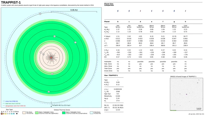This screenshot has width=205, height=115.
Task: Click the Star: TRAPPIST-1 section heading
Action: pyautogui.click(x=111, y=75)
